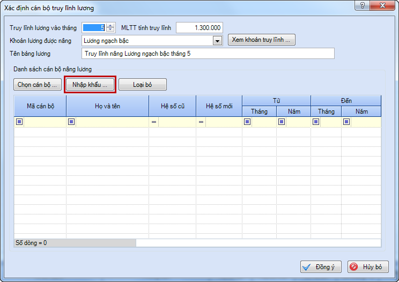Close the Xác định cán bộ dialog
Image resolution: width=399 pixels, height=282 pixels.
point(382,5)
